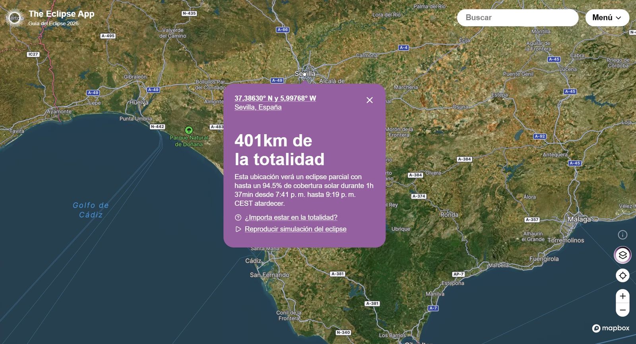The image size is (636, 344).
Task: Click the A-4 road shield
Action: tap(403, 48)
